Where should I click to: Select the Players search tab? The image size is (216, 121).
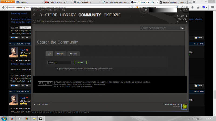[60, 54]
